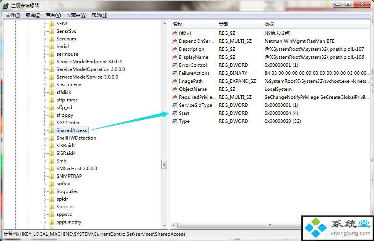Click the FailureActions binary icon
The height and width of the screenshot is (241, 374).
tap(175, 73)
